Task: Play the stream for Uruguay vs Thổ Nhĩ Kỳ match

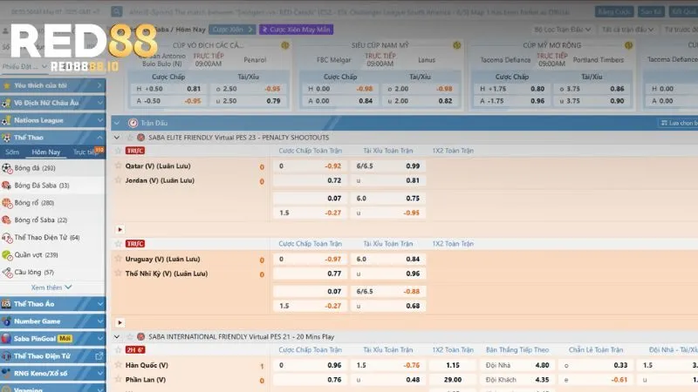Action: 120,322
